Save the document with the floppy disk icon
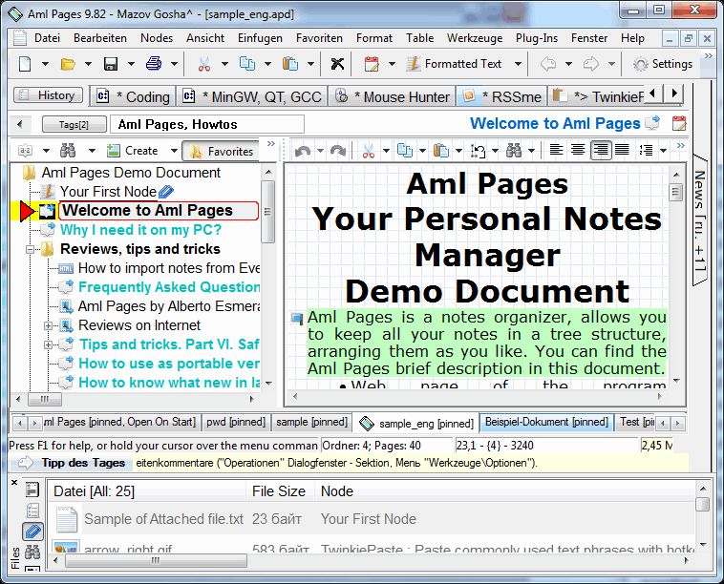This screenshot has width=724, height=584. click(111, 64)
